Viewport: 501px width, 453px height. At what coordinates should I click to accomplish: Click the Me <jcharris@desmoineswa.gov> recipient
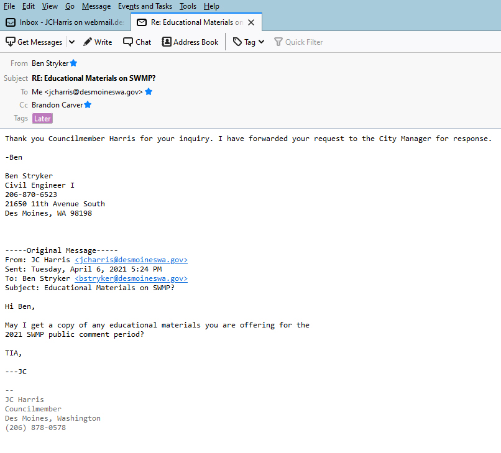pos(87,92)
